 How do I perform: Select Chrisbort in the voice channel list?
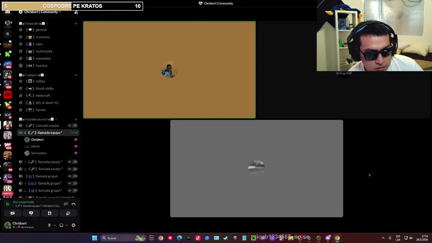point(51,140)
